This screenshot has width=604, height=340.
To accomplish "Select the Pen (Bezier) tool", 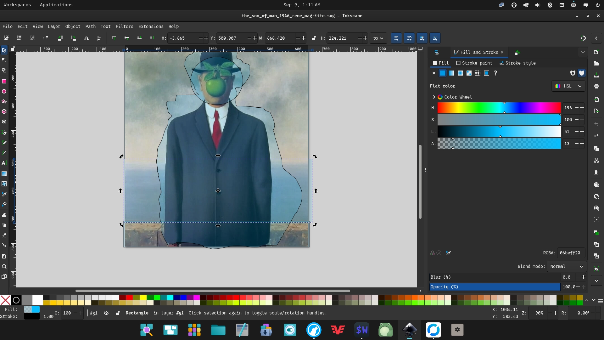I will [4, 133].
